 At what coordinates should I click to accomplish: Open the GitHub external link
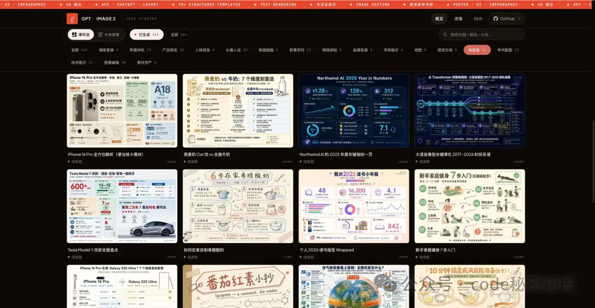(x=507, y=19)
